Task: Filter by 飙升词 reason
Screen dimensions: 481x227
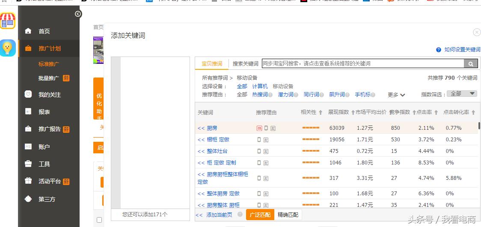Action: click(x=337, y=95)
